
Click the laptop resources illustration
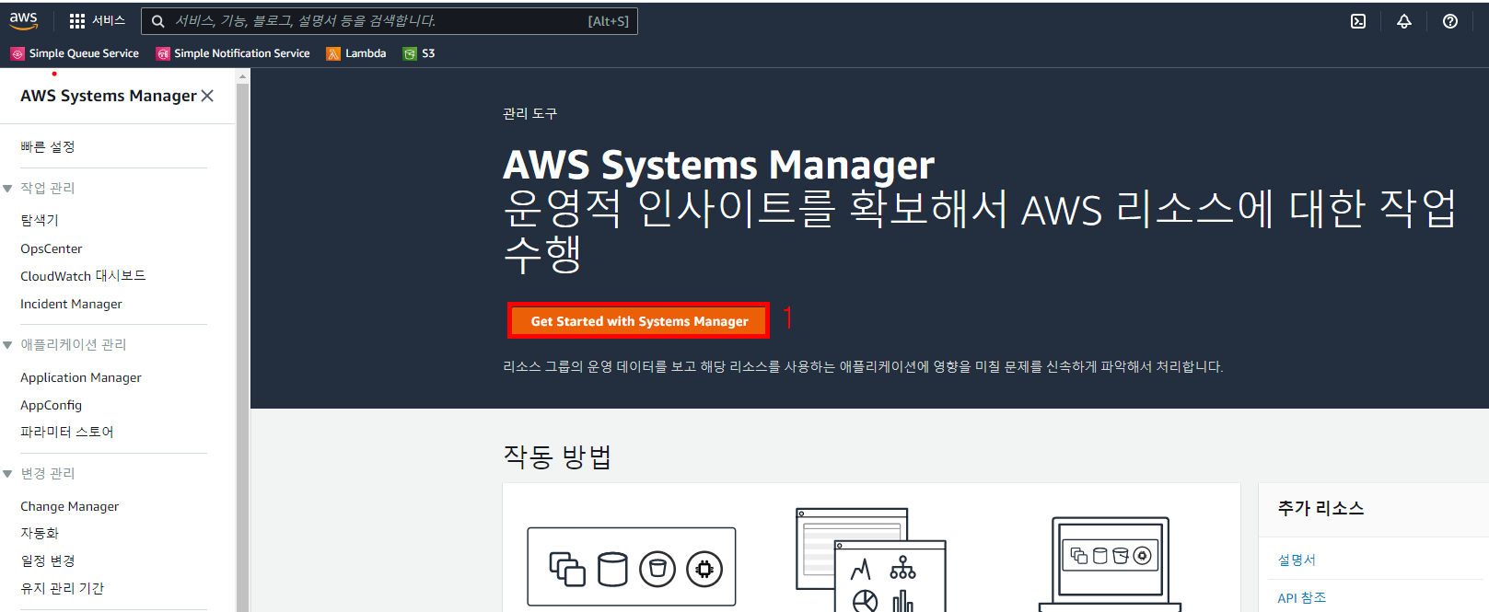click(1111, 564)
